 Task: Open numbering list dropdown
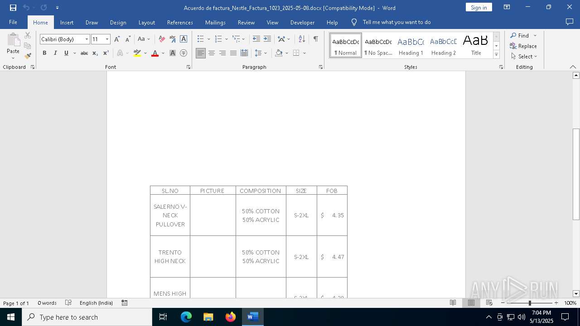pyautogui.click(x=226, y=39)
